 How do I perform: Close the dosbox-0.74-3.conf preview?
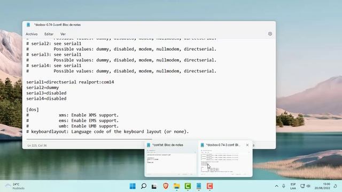click(x=247, y=145)
